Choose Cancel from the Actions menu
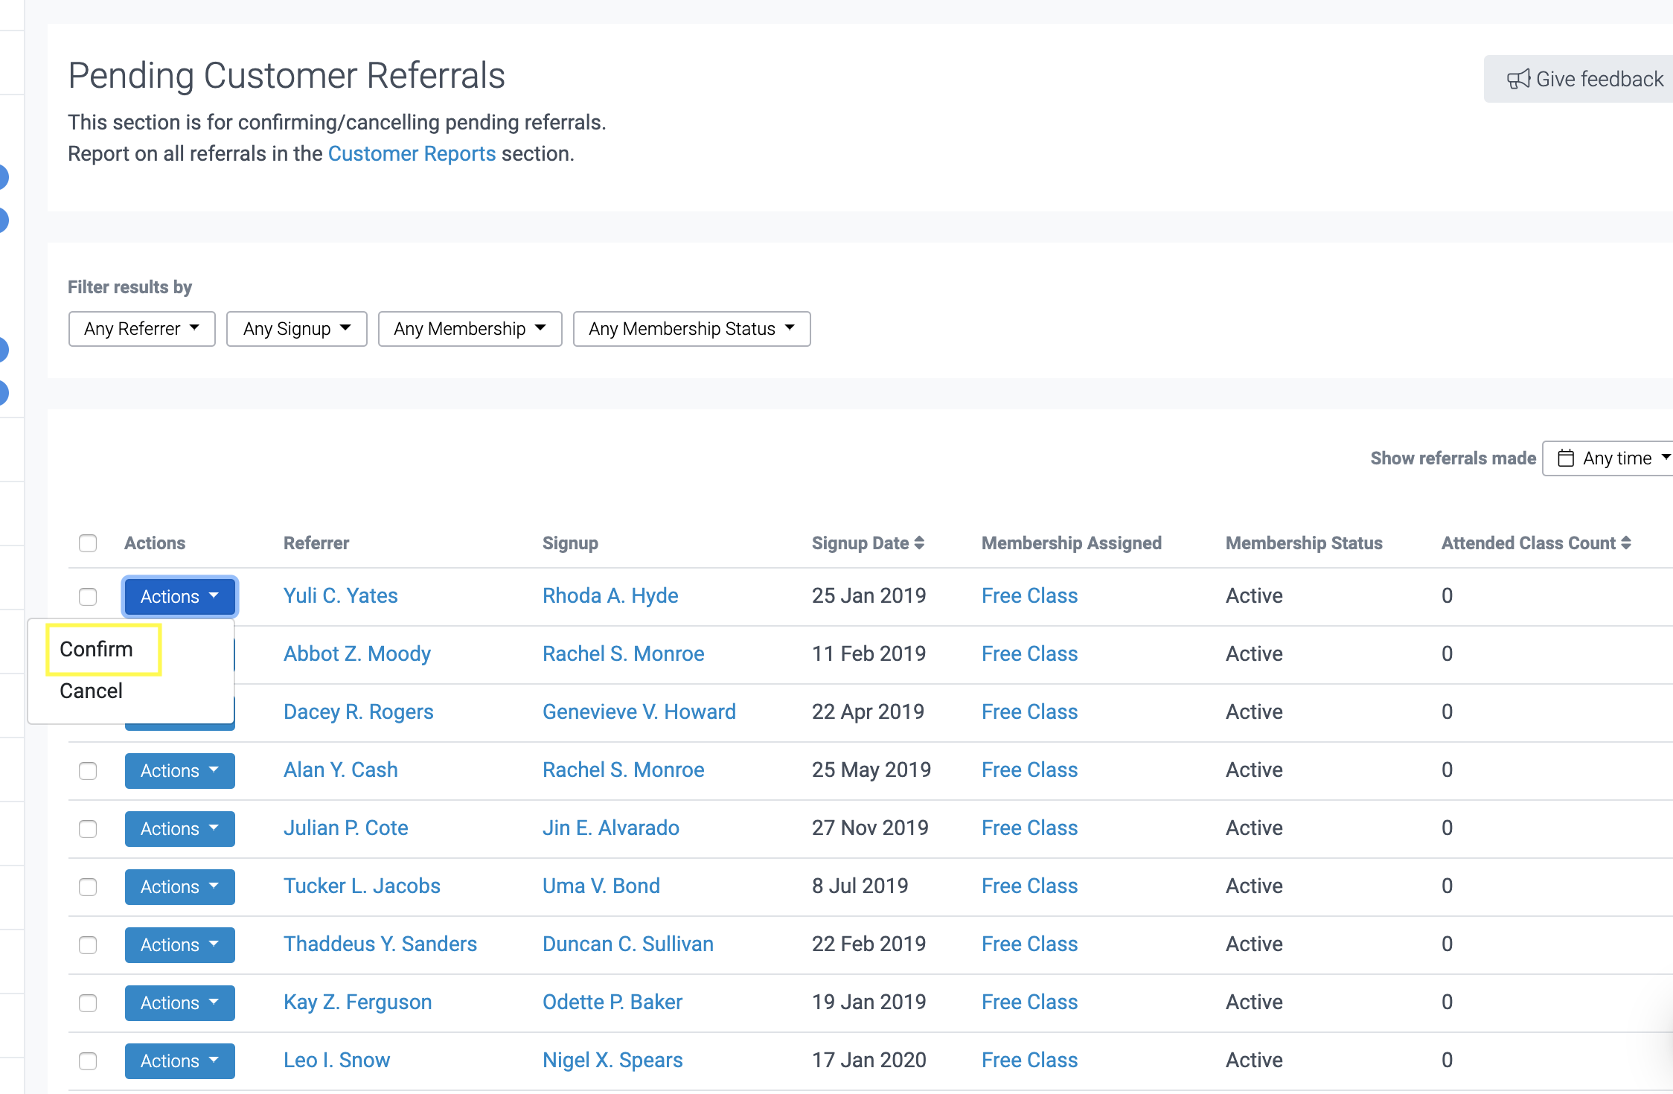Screen dimensions: 1673x1094 pyautogui.click(x=92, y=691)
